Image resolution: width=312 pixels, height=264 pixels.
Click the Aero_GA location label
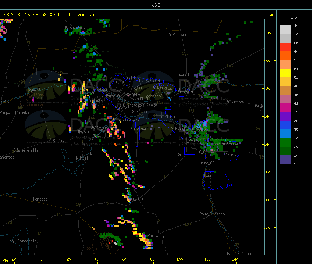click(x=207, y=163)
